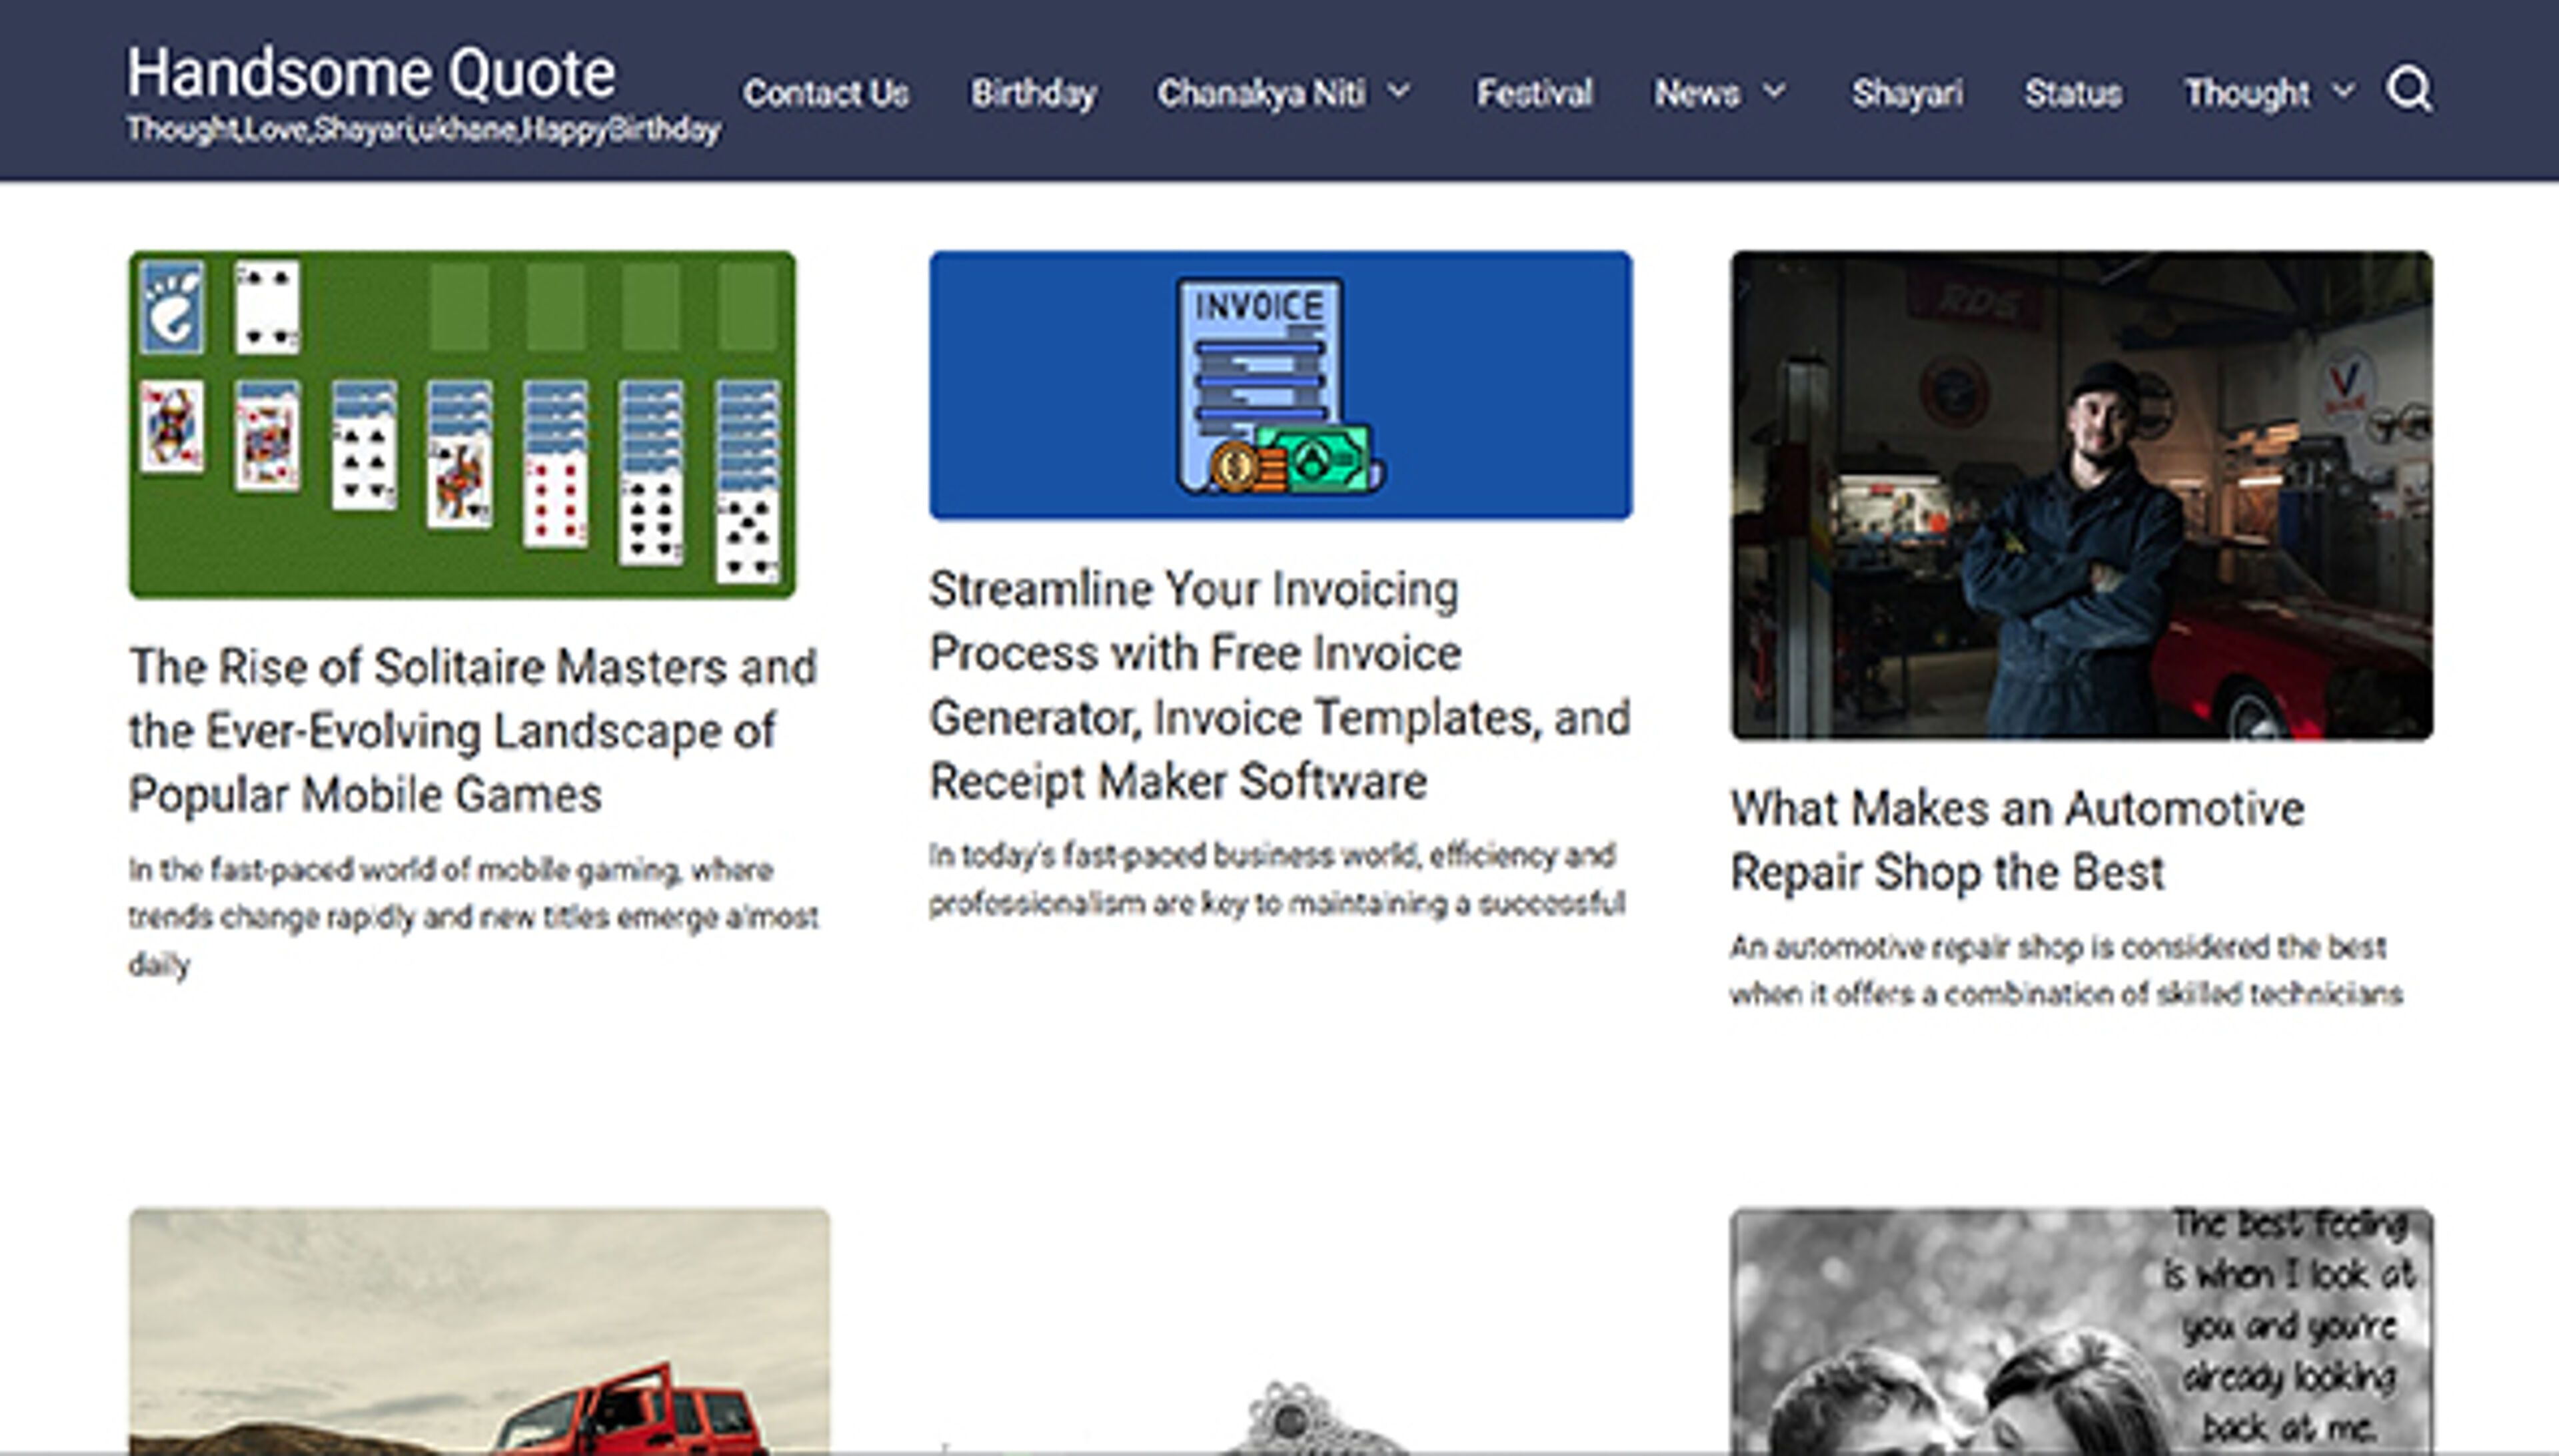This screenshot has height=1456, width=2559.
Task: Expand the Thought menu chevron
Action: (x=2342, y=92)
